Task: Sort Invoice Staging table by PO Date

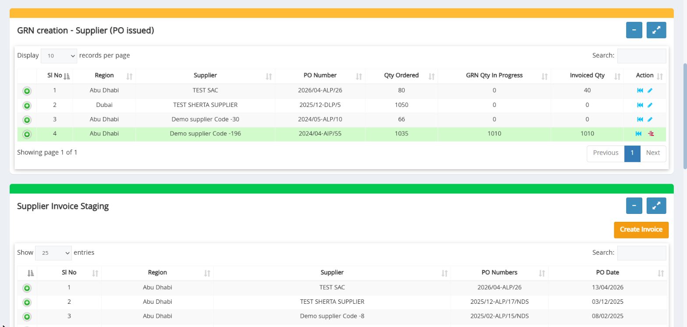Action: [x=608, y=273]
